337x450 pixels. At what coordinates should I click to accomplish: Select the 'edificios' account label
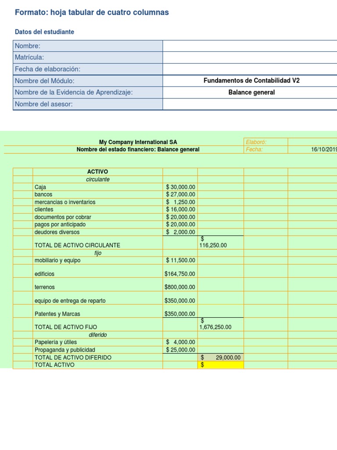pyautogui.click(x=98, y=271)
